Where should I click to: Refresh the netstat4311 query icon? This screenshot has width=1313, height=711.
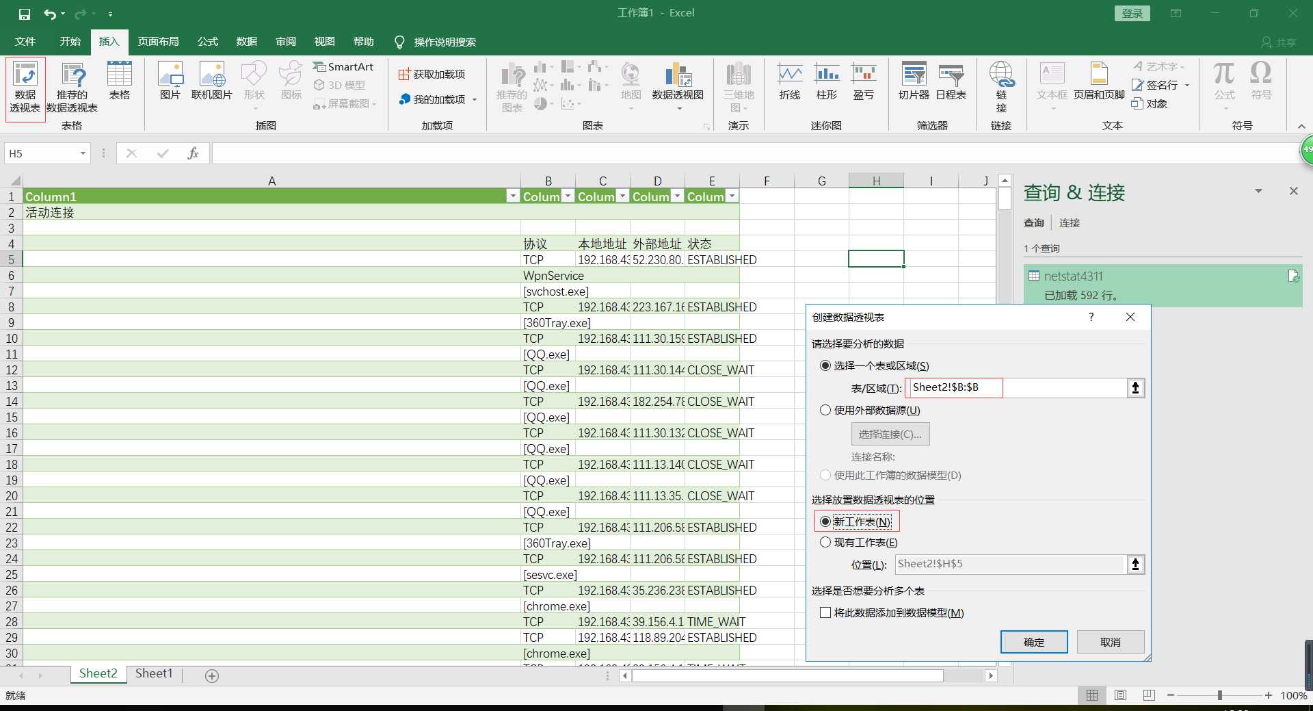[x=1293, y=276]
